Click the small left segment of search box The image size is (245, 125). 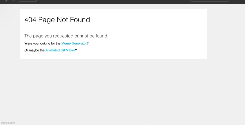click(x=193, y=0)
